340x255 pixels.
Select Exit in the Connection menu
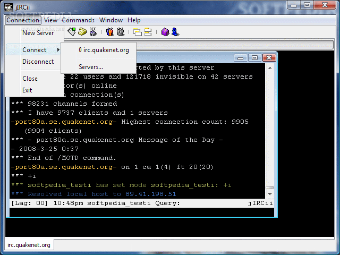click(x=27, y=90)
